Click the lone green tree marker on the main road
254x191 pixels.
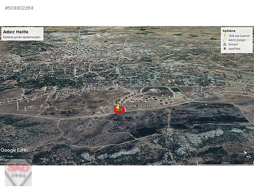pyautogui.click(x=192, y=100)
